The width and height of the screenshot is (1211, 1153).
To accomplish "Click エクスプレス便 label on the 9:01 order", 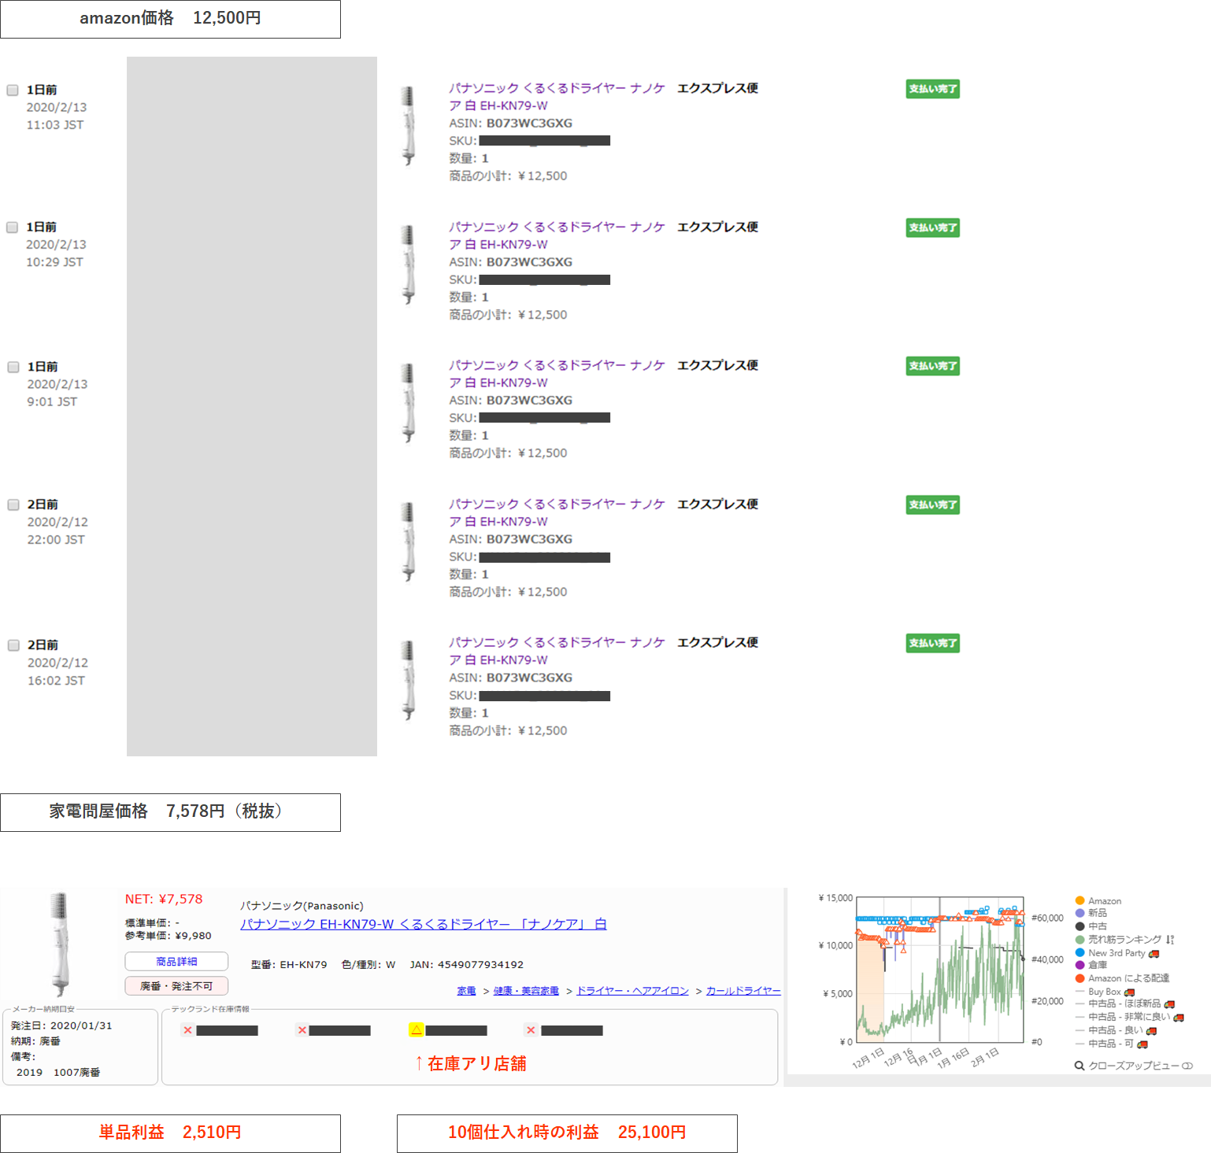I will (717, 365).
